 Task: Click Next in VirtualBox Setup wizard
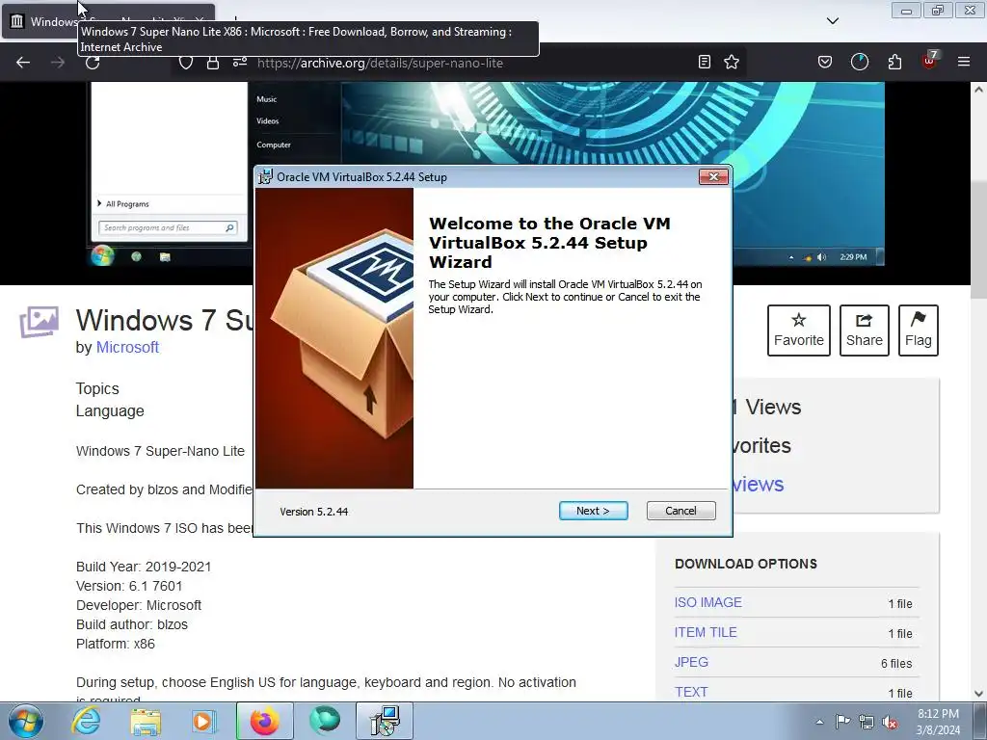click(x=593, y=511)
